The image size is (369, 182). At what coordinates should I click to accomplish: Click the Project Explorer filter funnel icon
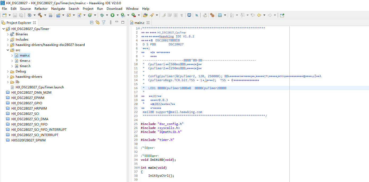[104, 23]
